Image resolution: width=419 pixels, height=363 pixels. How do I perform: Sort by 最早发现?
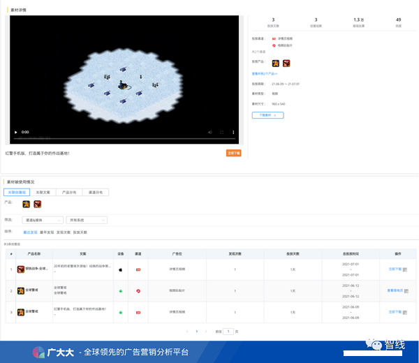click(47, 232)
